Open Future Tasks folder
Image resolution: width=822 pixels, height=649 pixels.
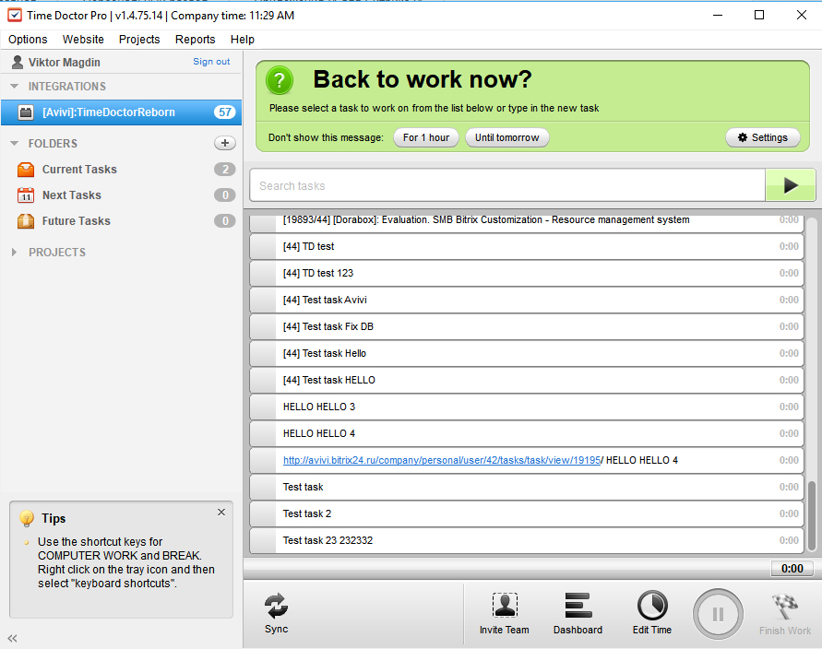coord(121,221)
